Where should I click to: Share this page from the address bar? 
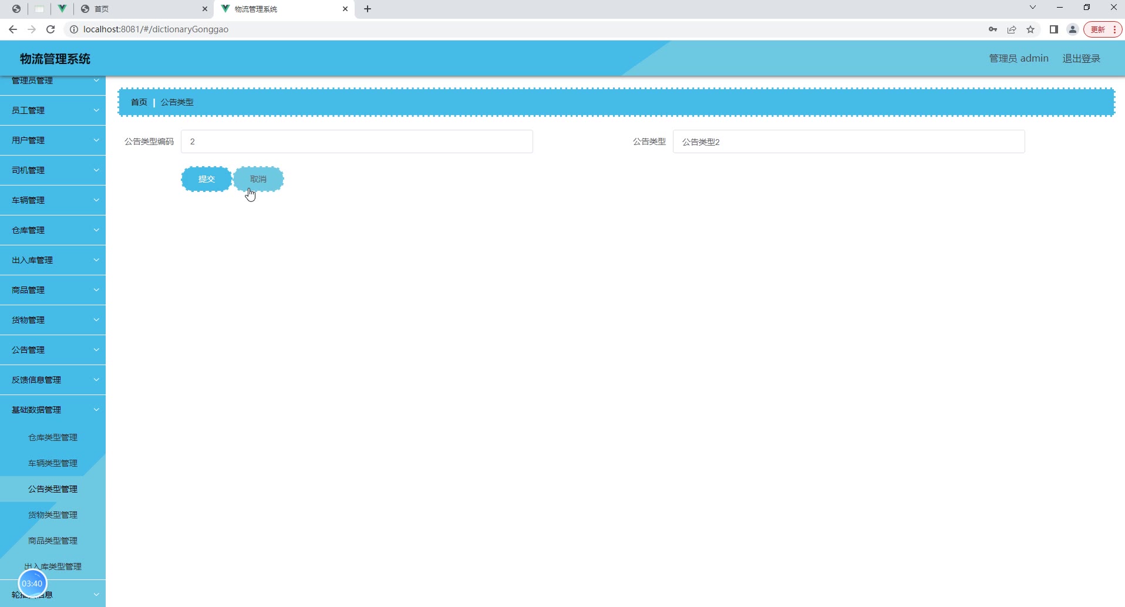[1012, 29]
